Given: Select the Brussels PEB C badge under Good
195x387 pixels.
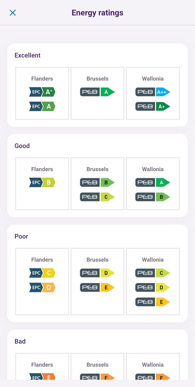Looking at the screenshot, I should point(97,197).
